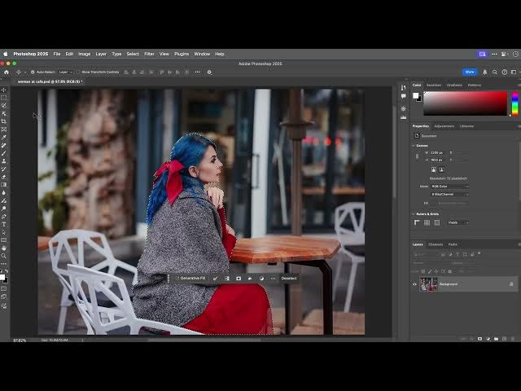
Task: Open contextual bar more options ellipsis
Action: 274,279
